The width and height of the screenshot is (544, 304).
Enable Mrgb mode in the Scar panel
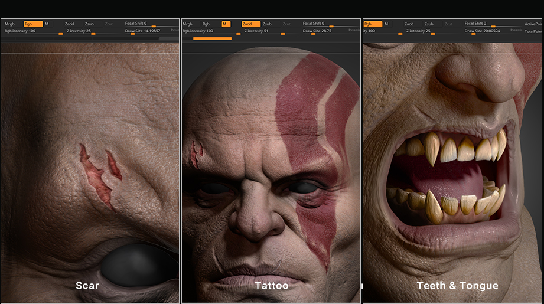click(9, 24)
